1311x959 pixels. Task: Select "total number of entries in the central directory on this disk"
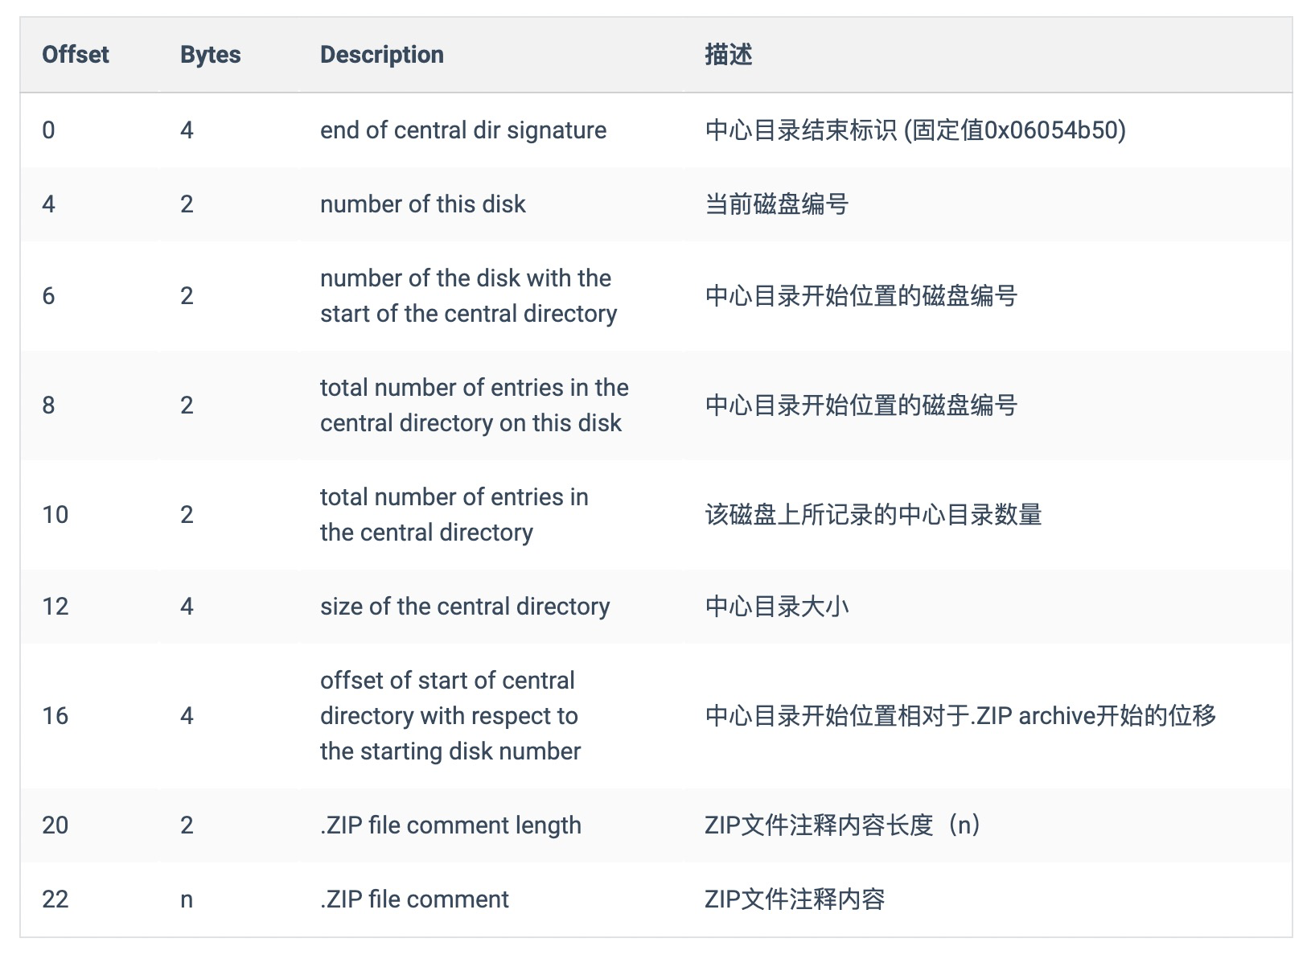point(473,405)
